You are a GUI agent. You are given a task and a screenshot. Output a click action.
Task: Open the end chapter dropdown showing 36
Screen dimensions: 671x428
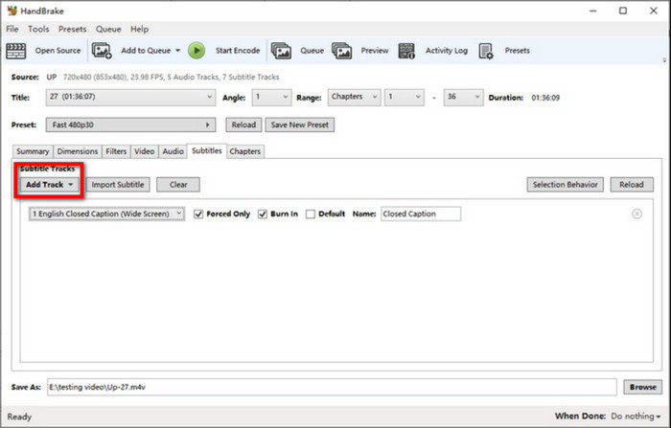(463, 97)
